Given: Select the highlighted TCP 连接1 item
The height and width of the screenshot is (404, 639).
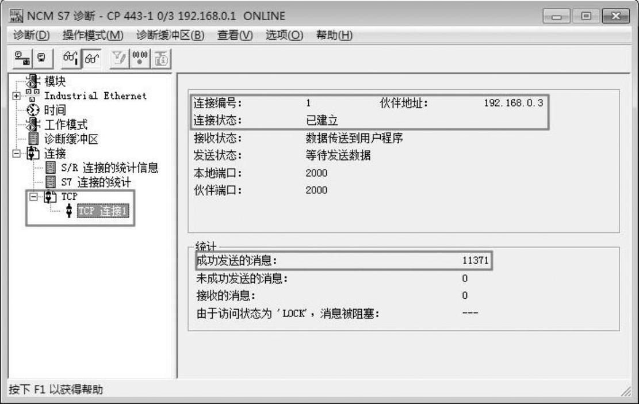Looking at the screenshot, I should click(103, 211).
